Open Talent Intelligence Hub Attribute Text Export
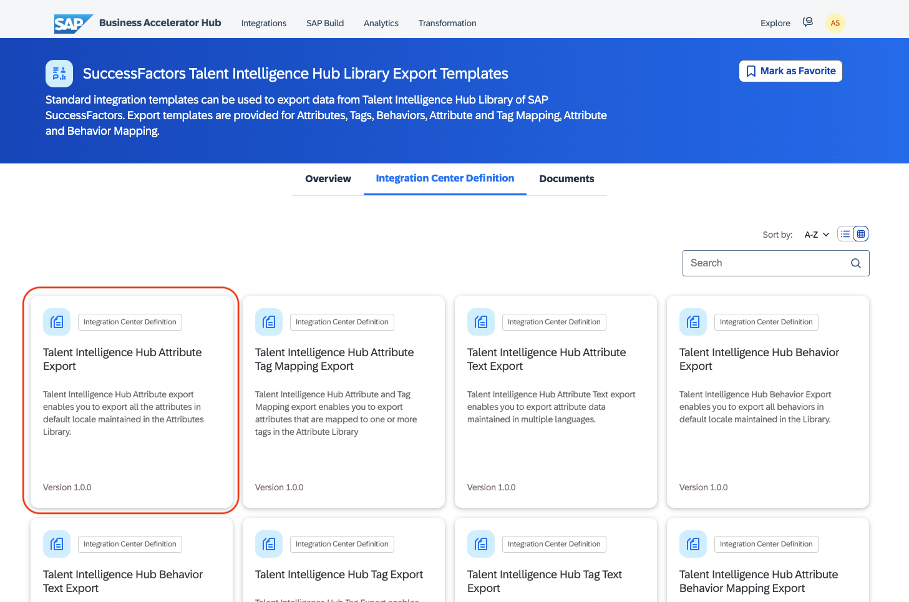Viewport: 909px width, 602px height. coord(547,359)
